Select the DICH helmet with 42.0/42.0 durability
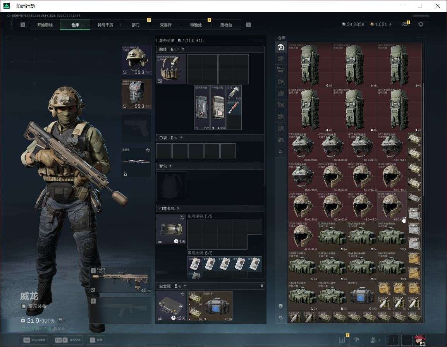 pos(303,236)
